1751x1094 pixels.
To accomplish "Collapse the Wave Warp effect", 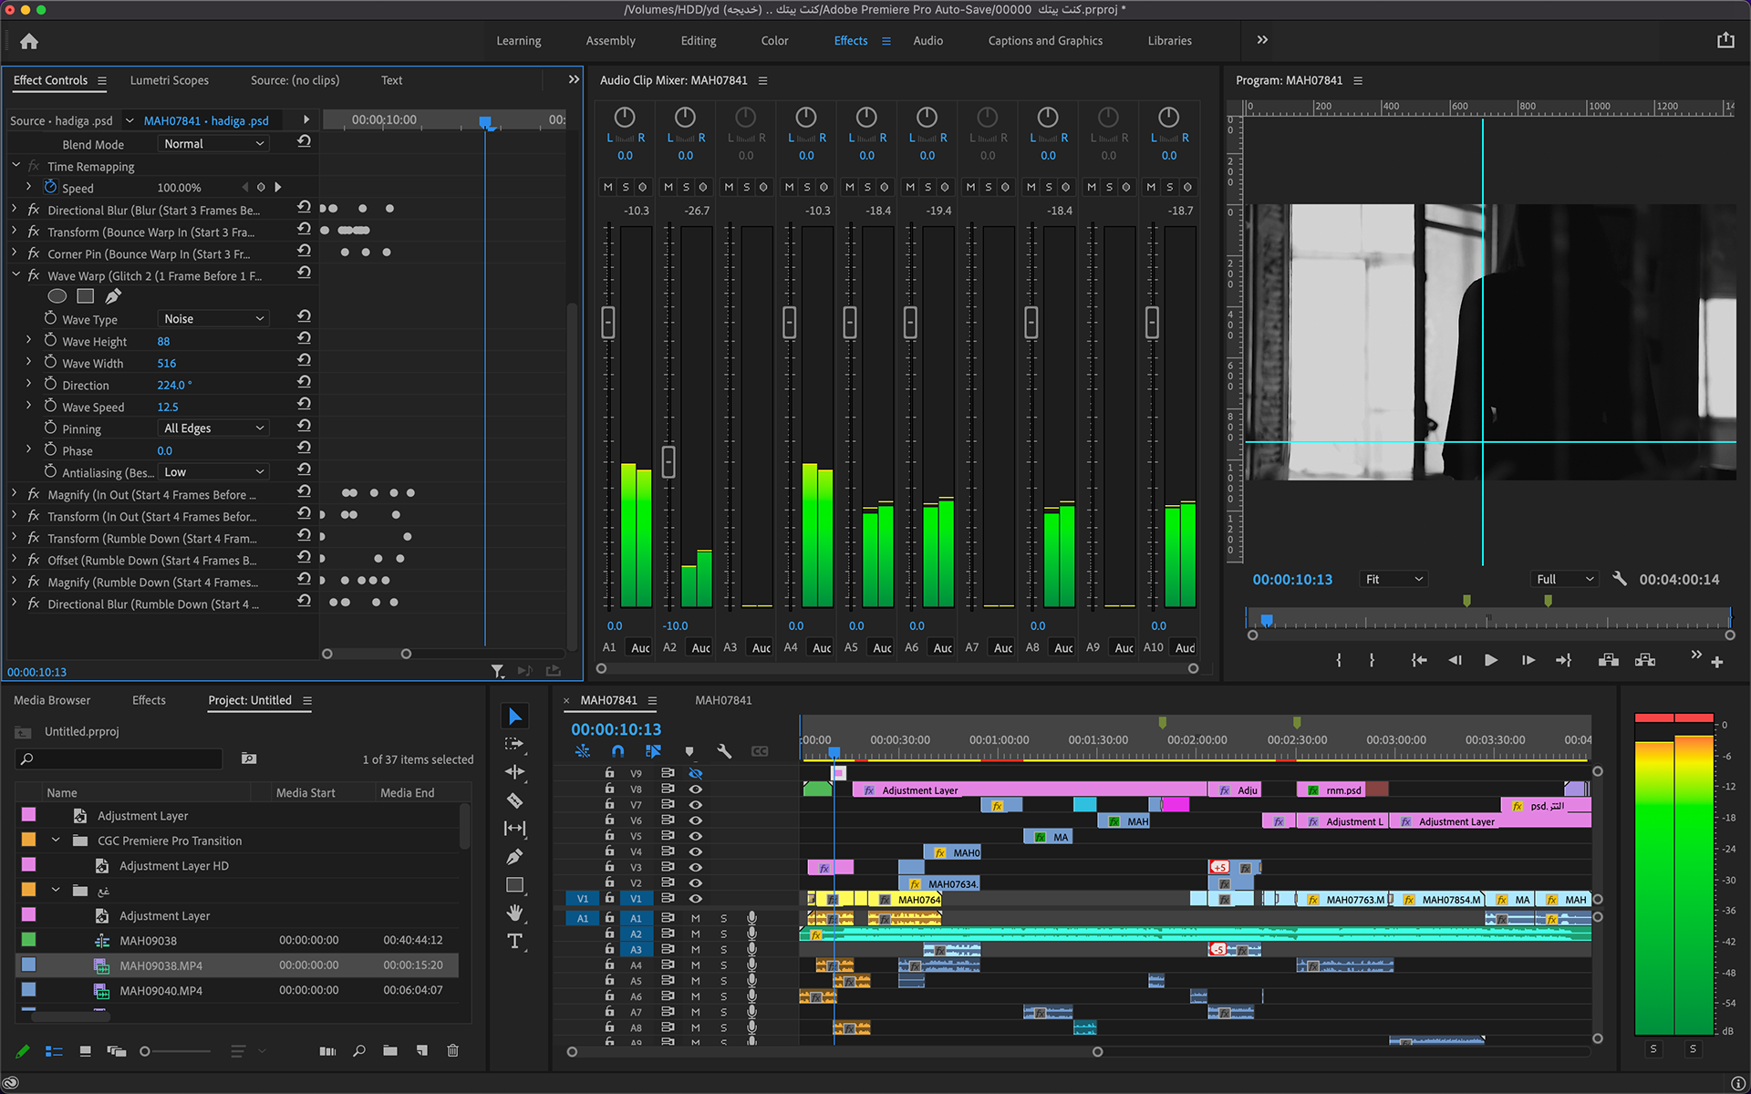I will click(16, 274).
